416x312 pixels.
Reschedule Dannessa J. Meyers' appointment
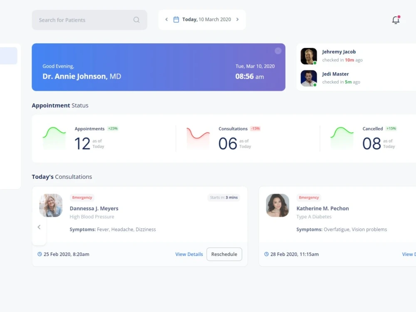point(224,254)
